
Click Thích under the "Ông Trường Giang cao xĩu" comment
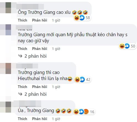(23, 20)
